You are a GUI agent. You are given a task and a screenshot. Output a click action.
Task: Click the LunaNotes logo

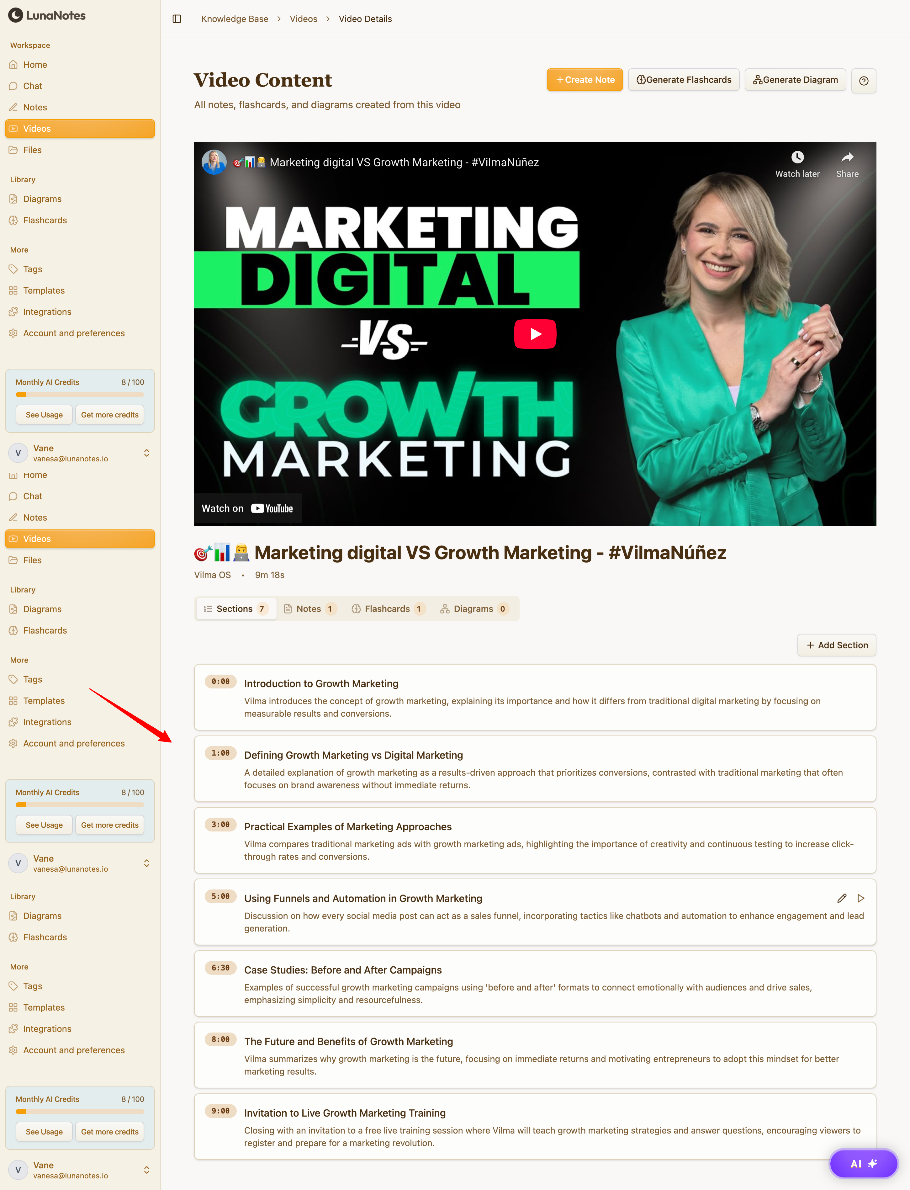click(x=47, y=15)
